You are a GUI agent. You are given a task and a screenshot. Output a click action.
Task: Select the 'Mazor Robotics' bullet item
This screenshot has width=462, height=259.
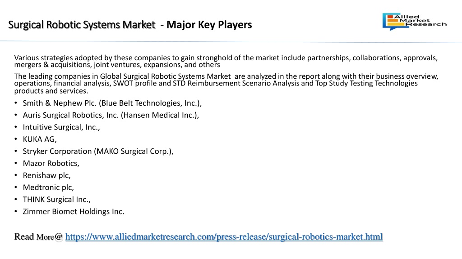tap(51, 163)
